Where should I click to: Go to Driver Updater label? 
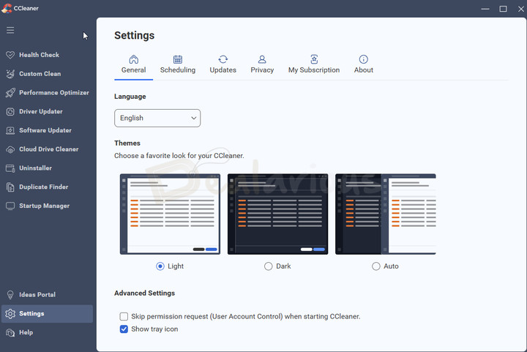(41, 111)
